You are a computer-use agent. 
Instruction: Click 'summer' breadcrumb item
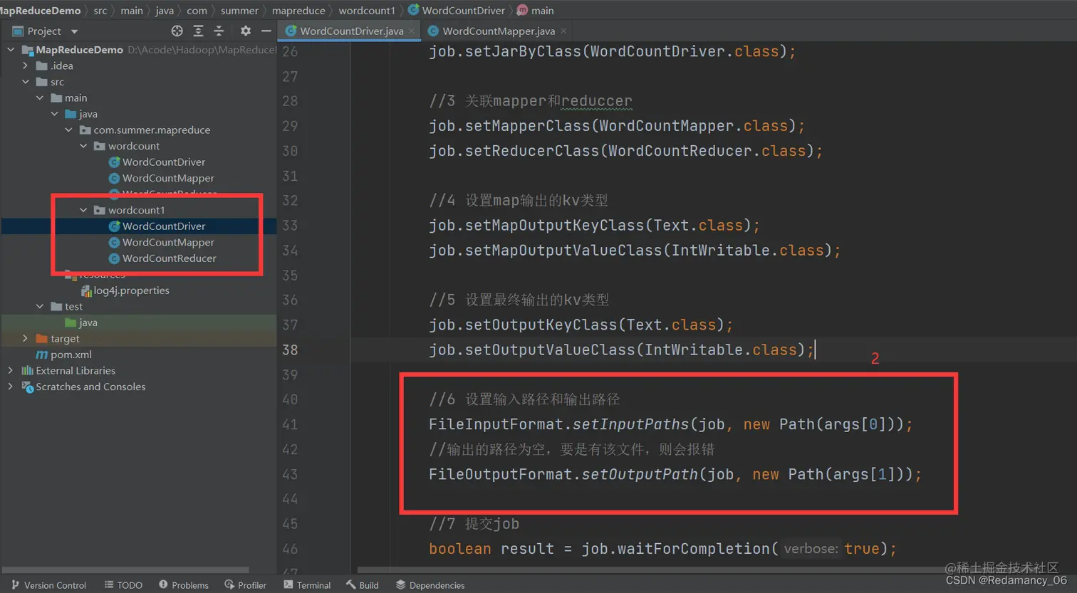[x=239, y=11]
